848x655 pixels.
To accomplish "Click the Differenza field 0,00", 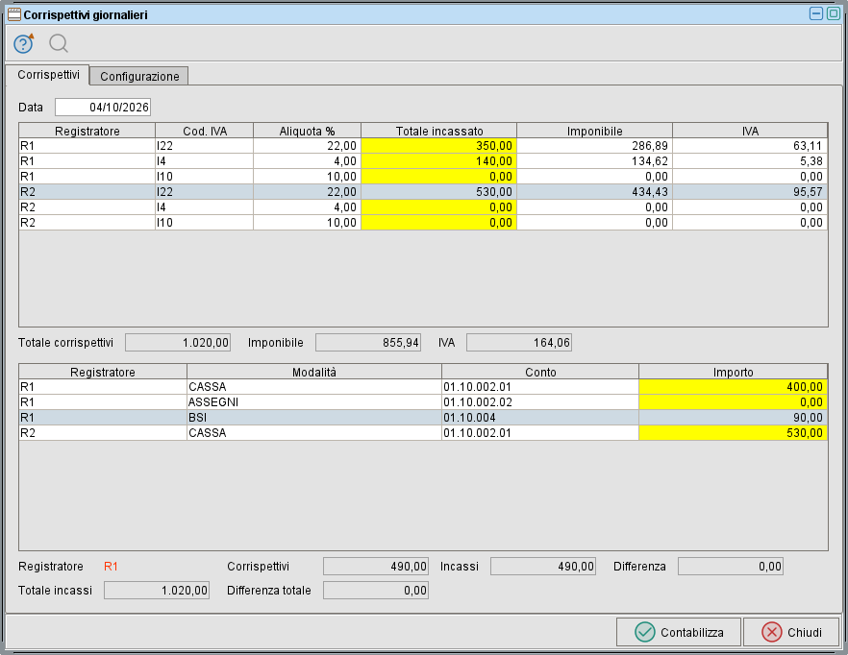I will coord(731,567).
